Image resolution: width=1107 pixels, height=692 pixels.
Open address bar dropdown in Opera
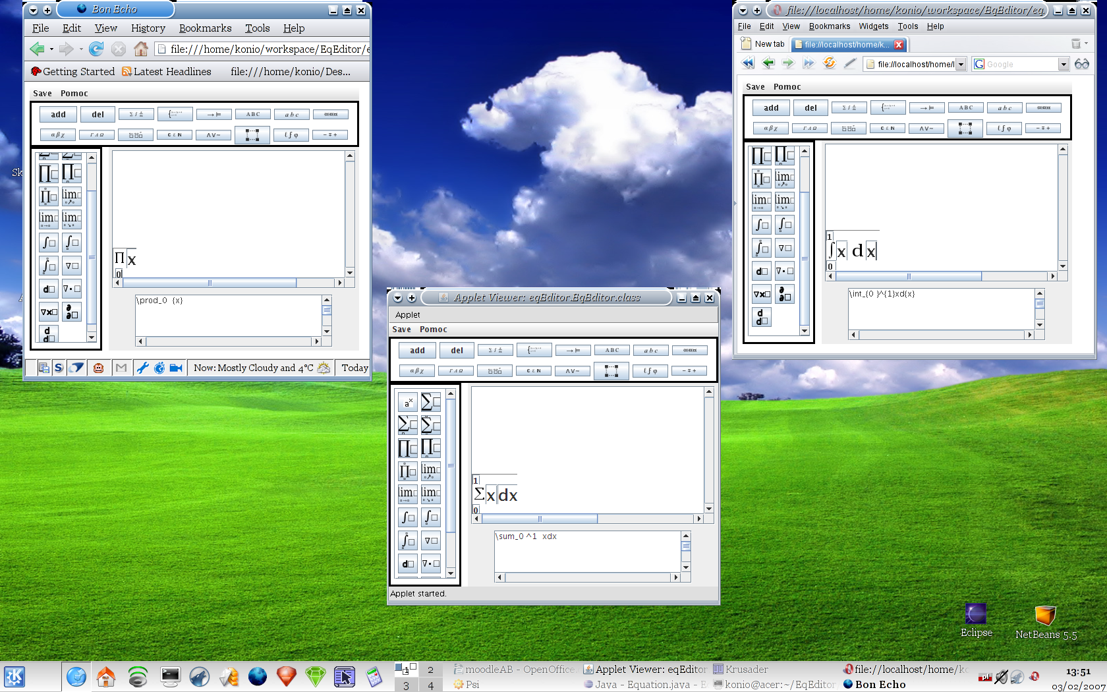tap(961, 65)
